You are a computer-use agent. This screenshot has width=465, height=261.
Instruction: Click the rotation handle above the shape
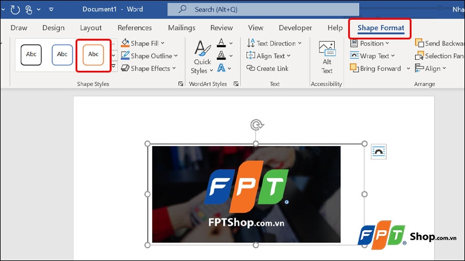(257, 125)
